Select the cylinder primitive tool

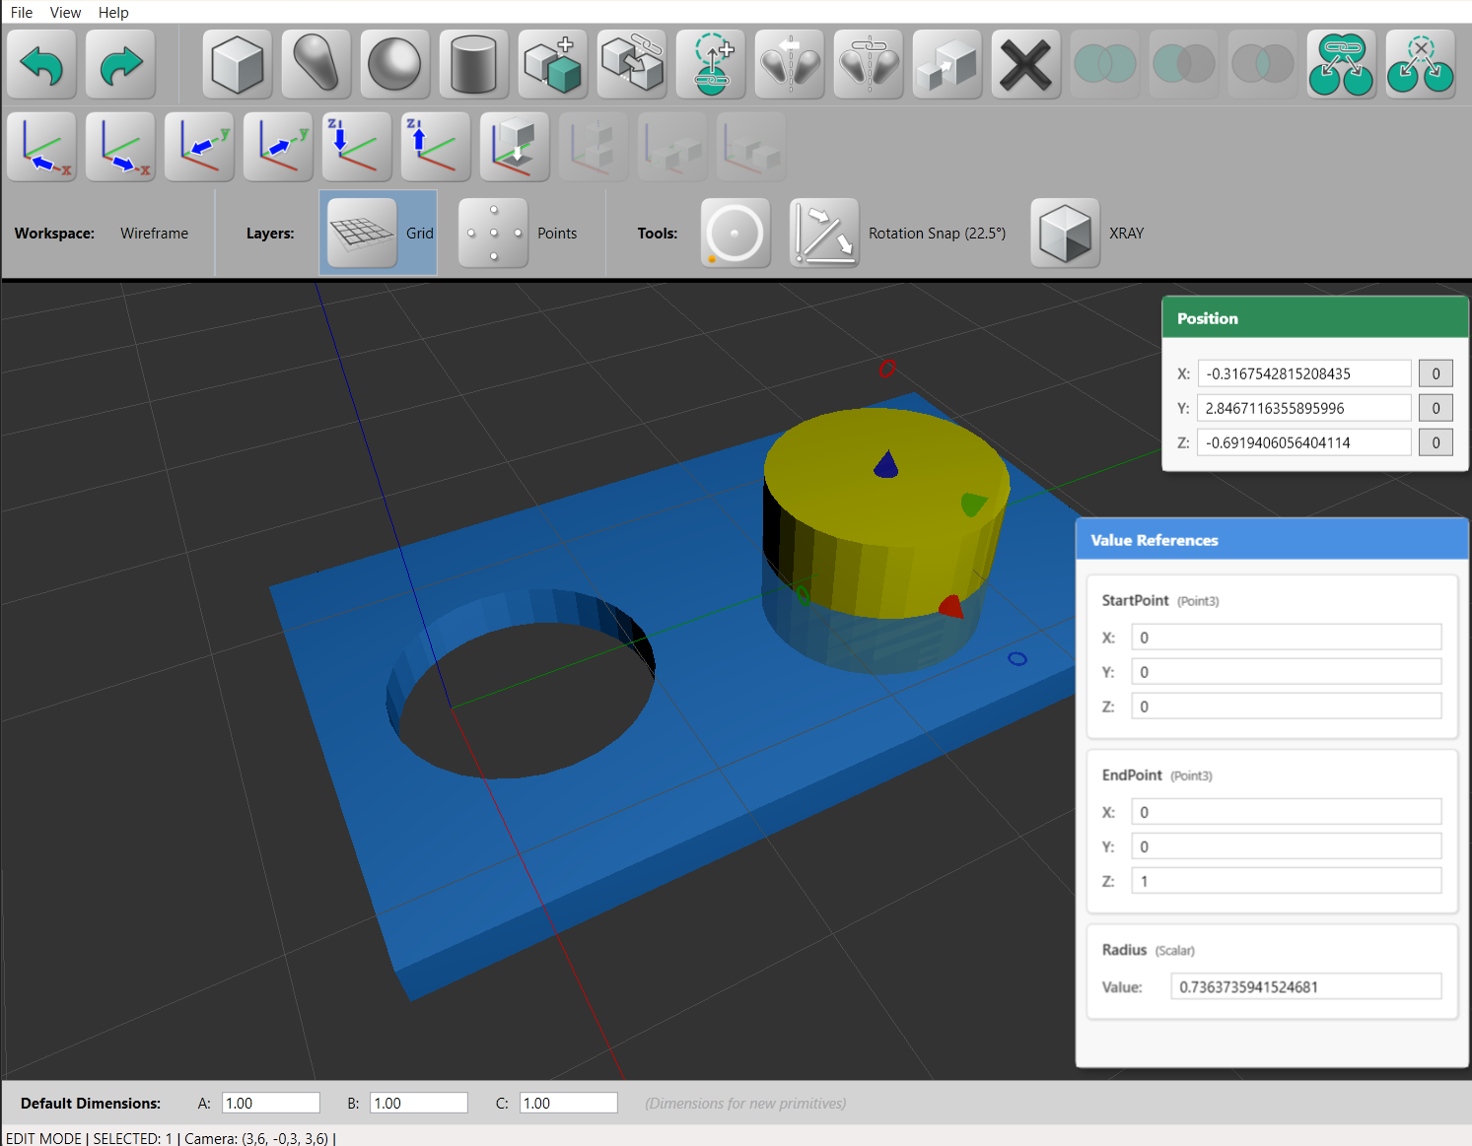coord(473,63)
